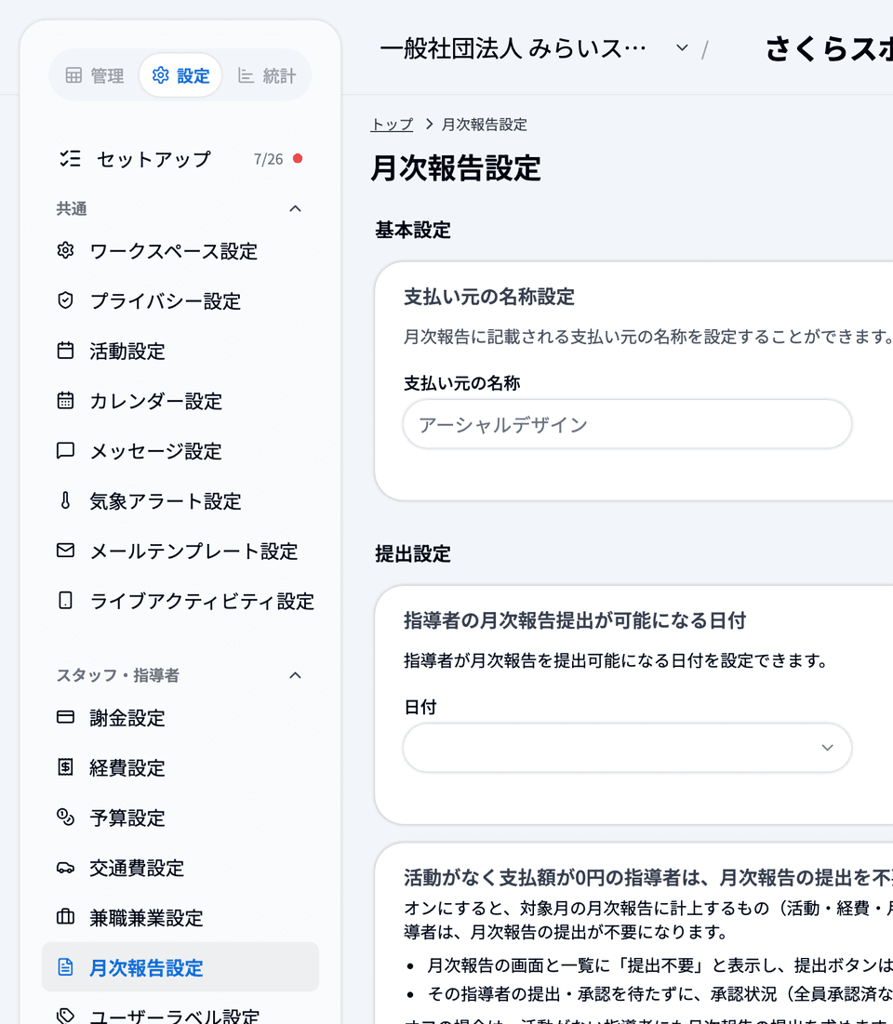Click the phone icon for ライブアクティビティ設定
Viewport: 893px width, 1024px height.
65,600
